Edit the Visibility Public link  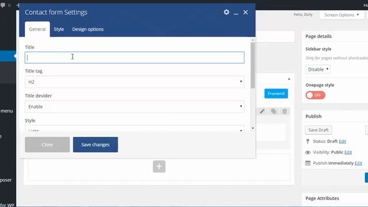click(348, 152)
